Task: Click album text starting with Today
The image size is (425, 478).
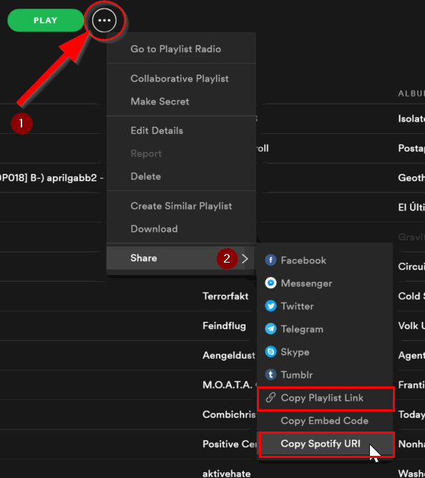Action: click(x=411, y=414)
